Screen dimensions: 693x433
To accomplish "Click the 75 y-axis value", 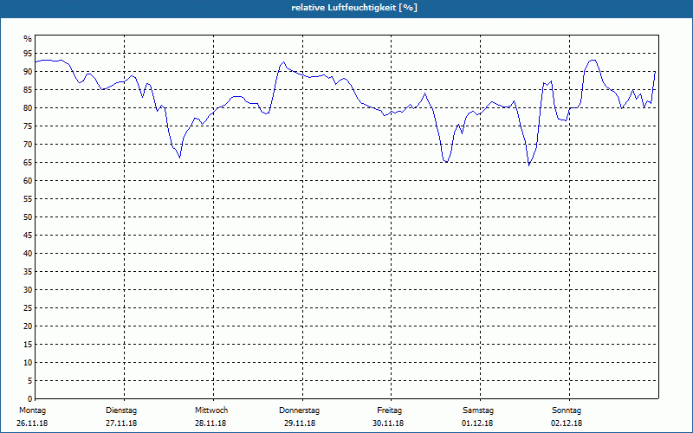I will coord(28,126).
